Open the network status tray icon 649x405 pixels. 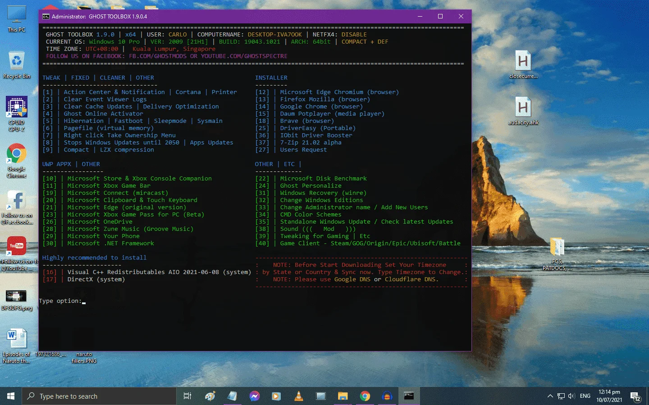click(561, 396)
